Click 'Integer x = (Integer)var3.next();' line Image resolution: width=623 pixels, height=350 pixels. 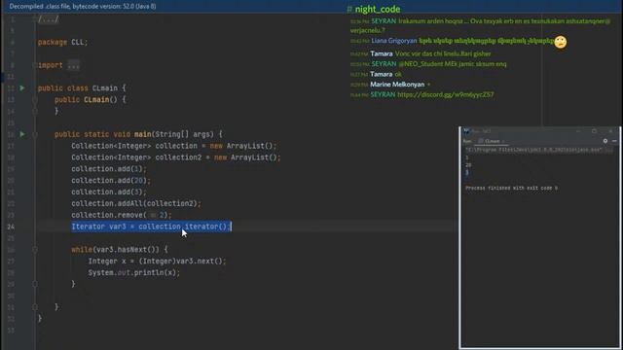(157, 262)
